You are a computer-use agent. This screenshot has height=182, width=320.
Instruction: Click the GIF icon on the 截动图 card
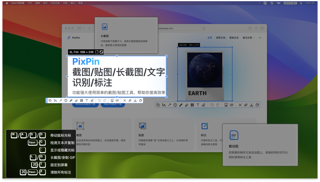click(x=234, y=135)
